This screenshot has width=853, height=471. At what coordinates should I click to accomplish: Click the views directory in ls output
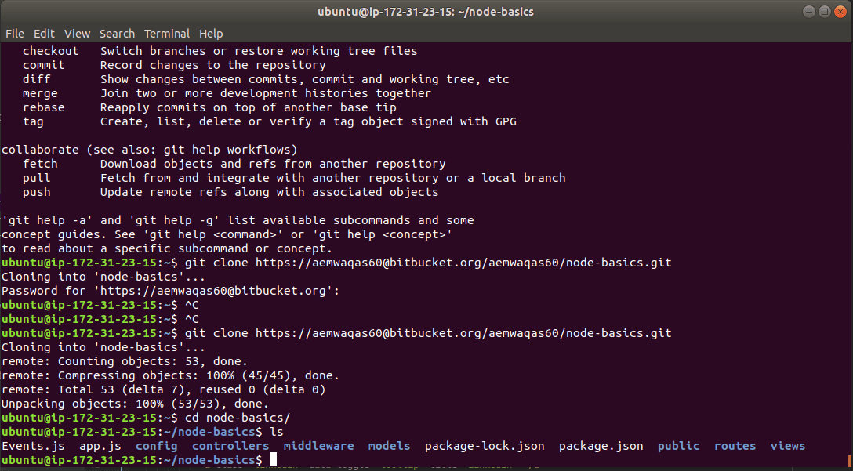[787, 446]
